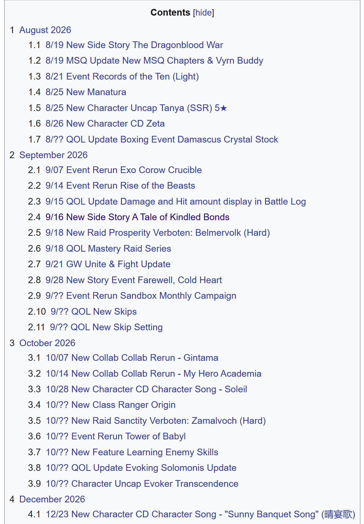Open New Class Ranger Origin entry

coord(111,405)
